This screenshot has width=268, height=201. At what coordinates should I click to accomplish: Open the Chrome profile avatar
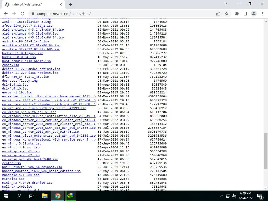(x=254, y=14)
